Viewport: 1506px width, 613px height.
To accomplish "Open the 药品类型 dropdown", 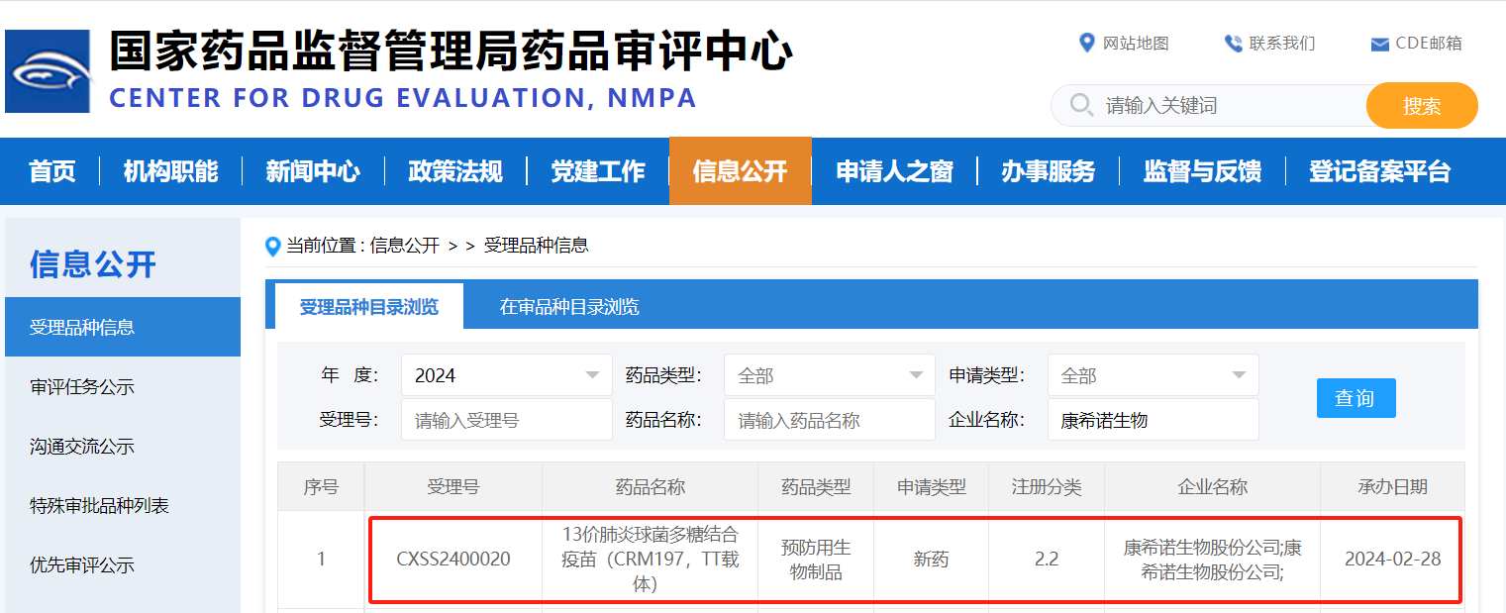I will pos(830,375).
